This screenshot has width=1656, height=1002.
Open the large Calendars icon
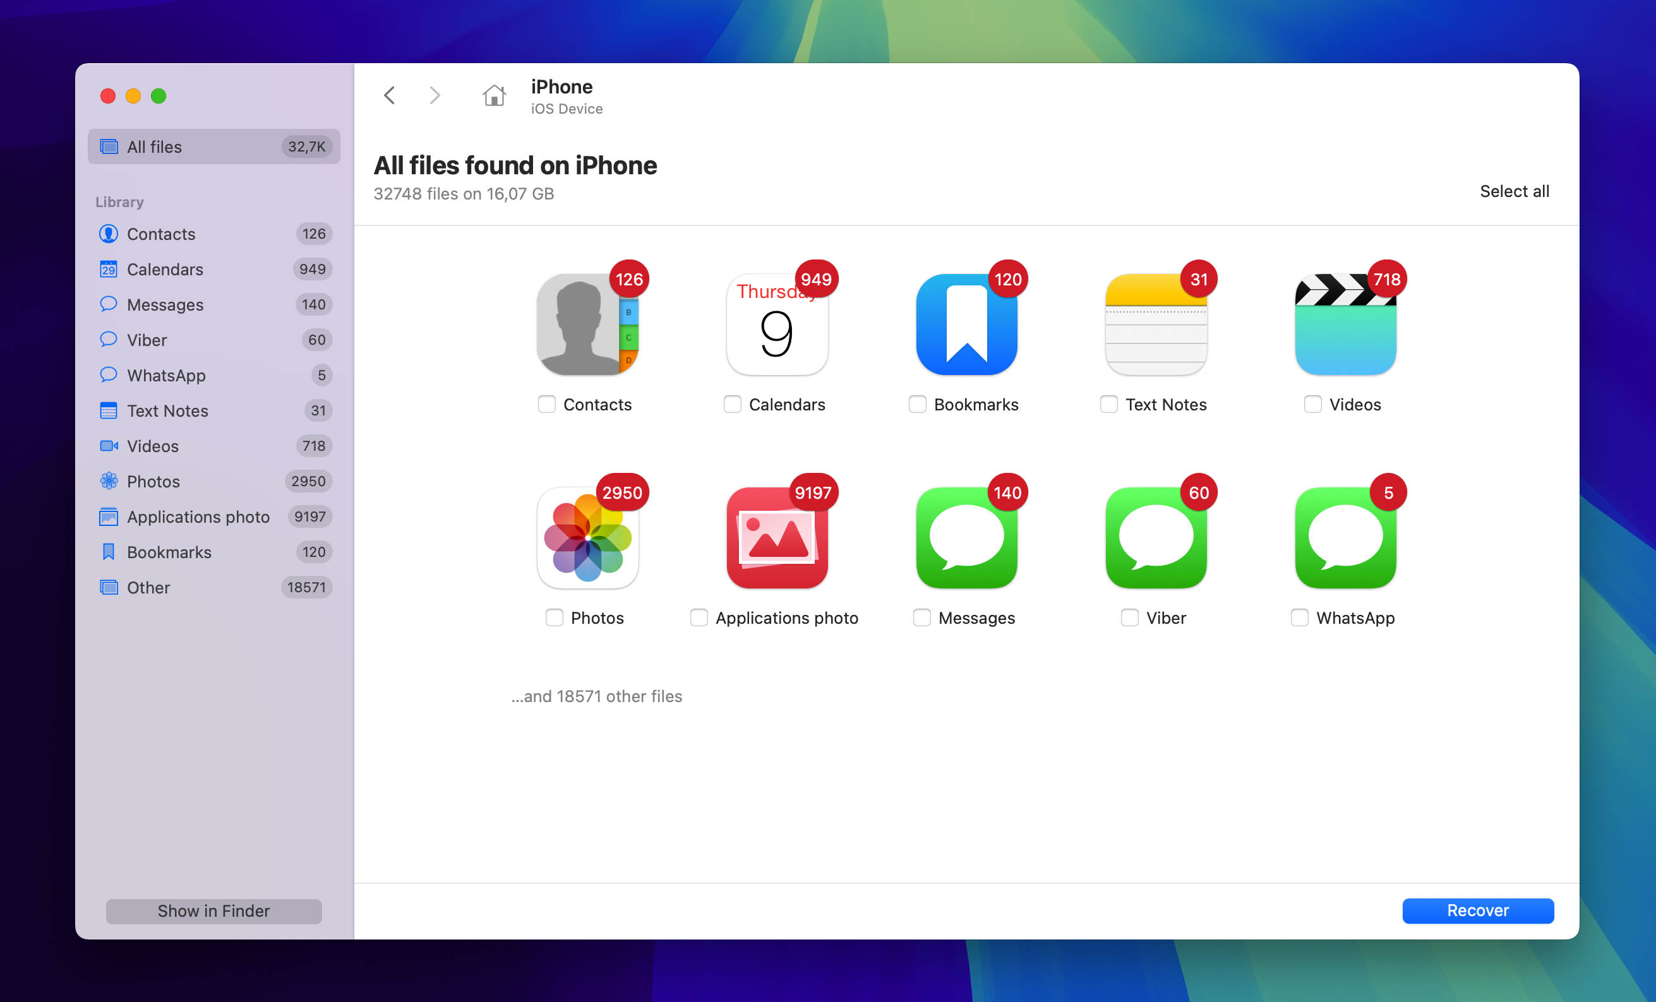tap(777, 325)
